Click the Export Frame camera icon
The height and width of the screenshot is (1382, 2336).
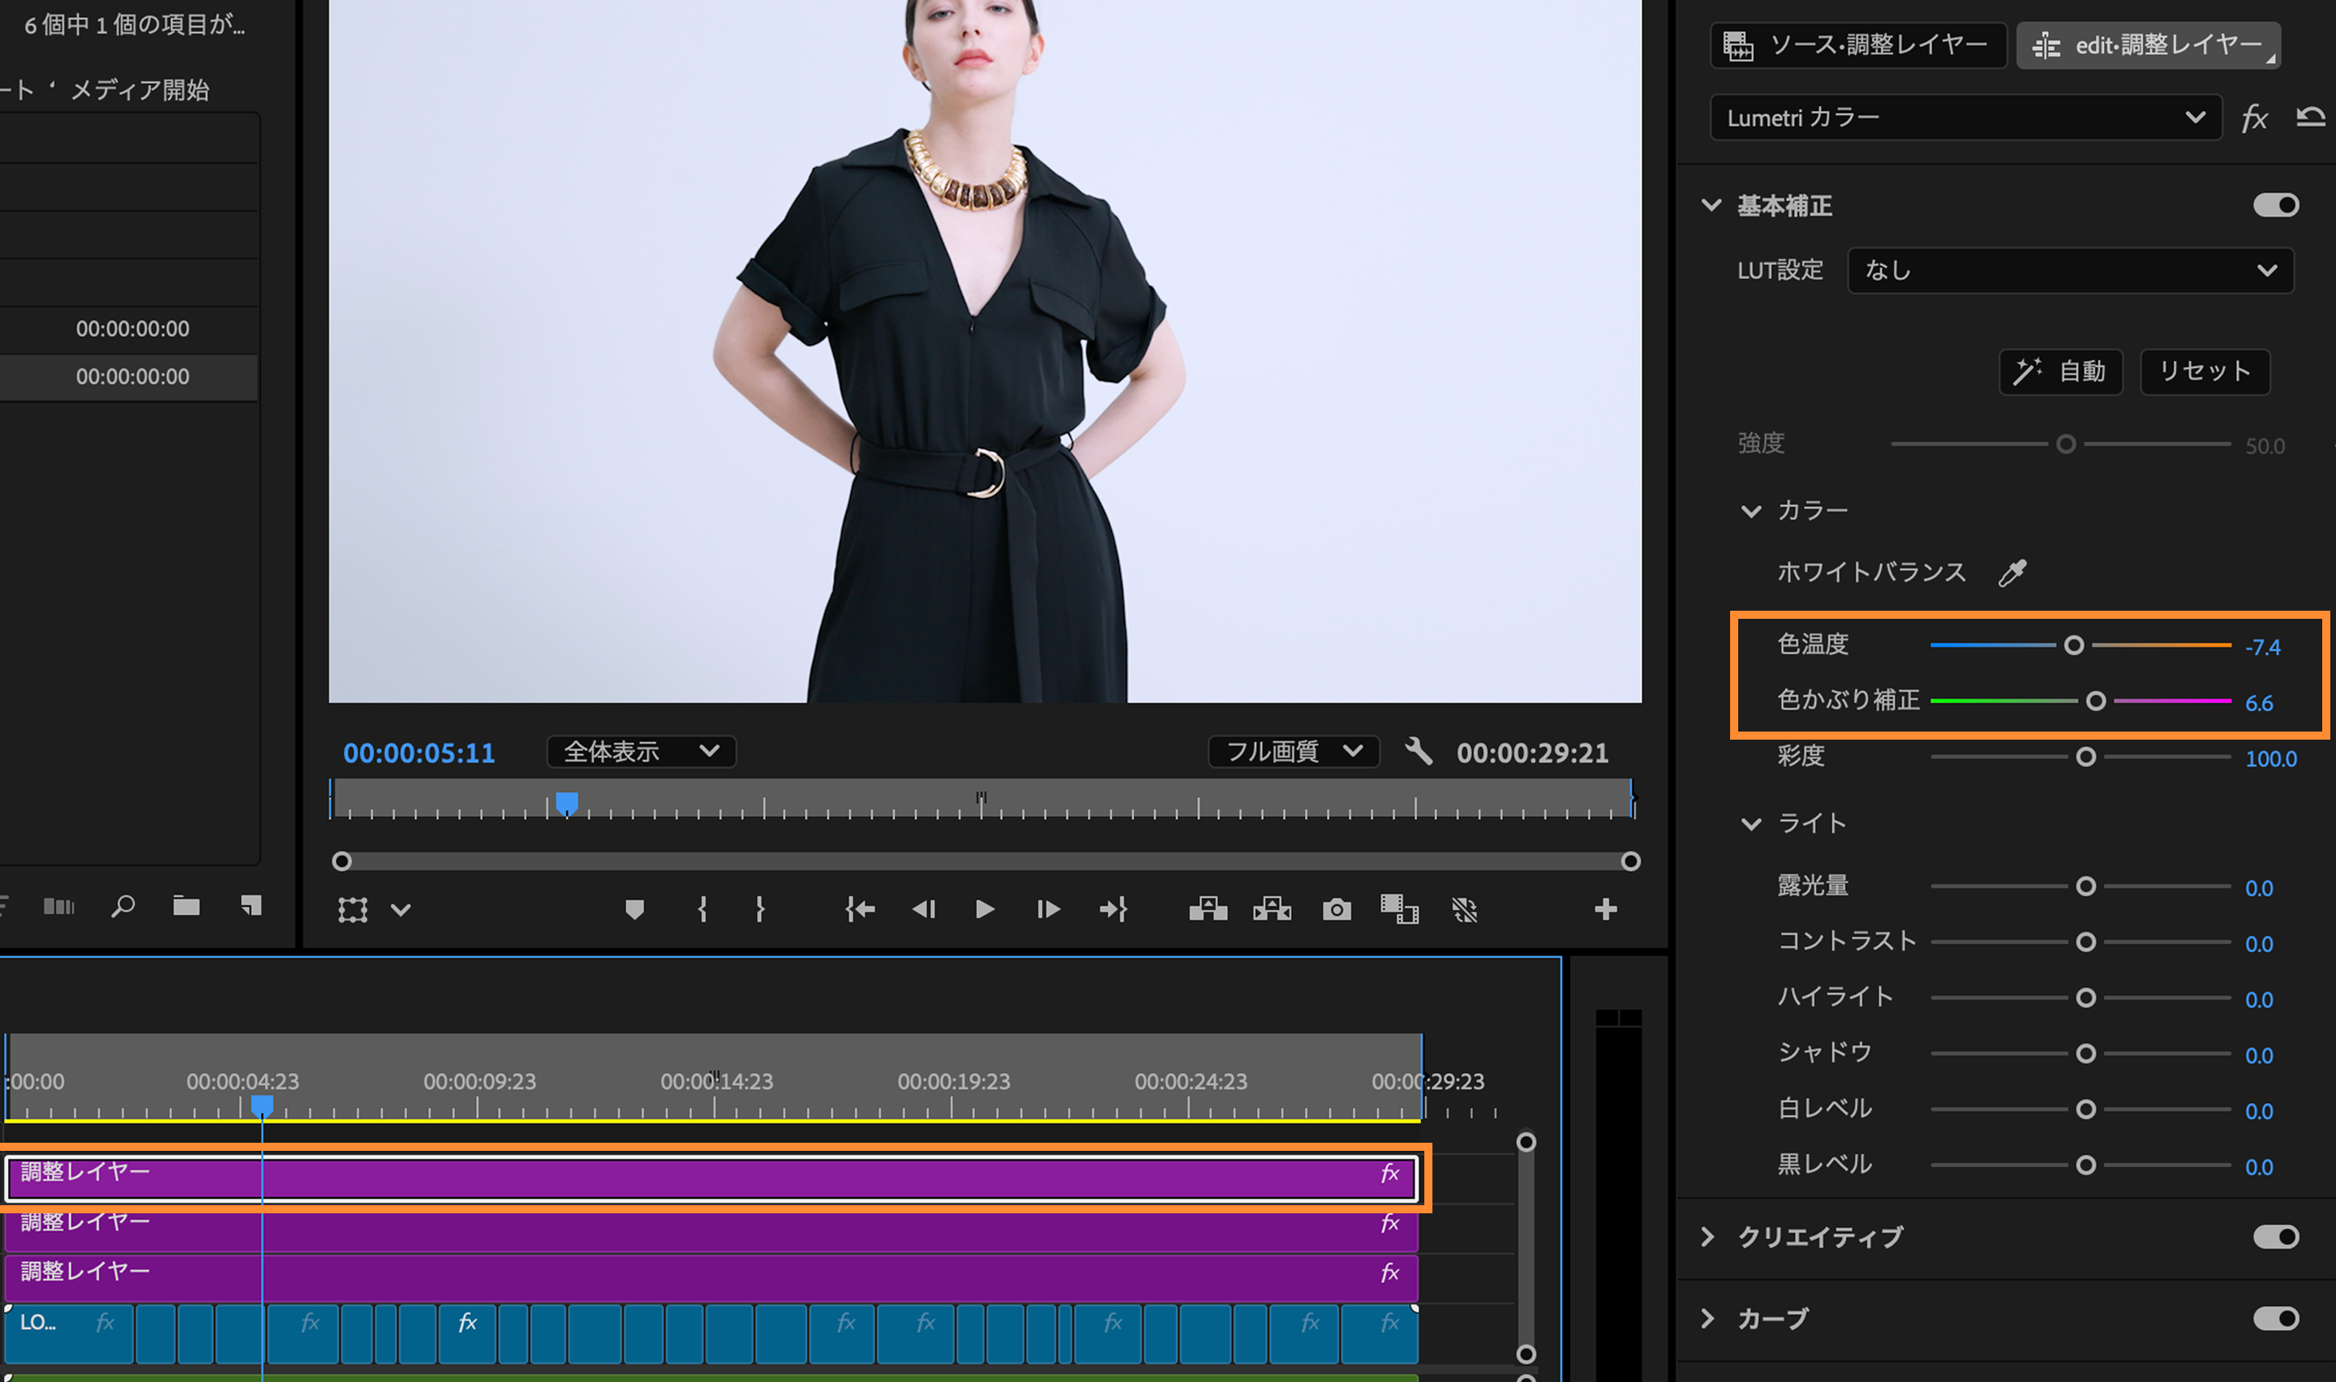(1336, 909)
